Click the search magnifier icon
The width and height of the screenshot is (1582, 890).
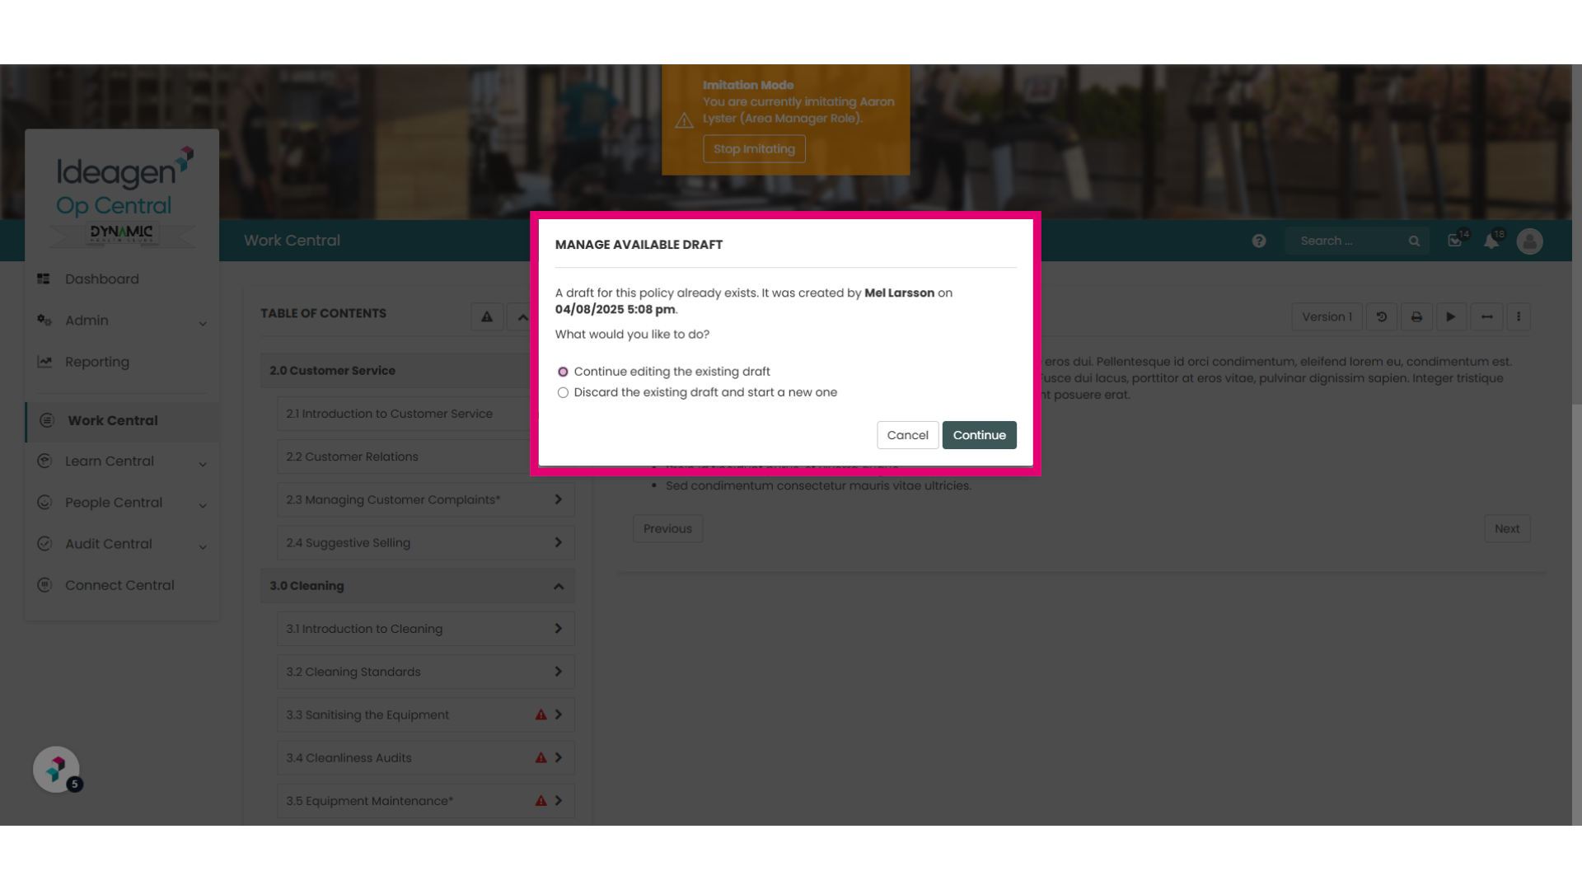pyautogui.click(x=1414, y=241)
